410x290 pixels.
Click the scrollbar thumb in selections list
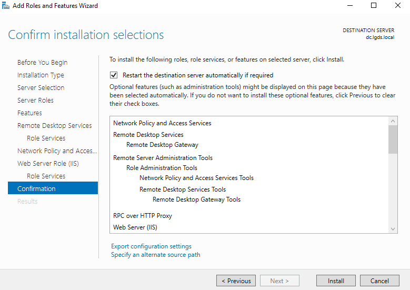tap(393, 139)
